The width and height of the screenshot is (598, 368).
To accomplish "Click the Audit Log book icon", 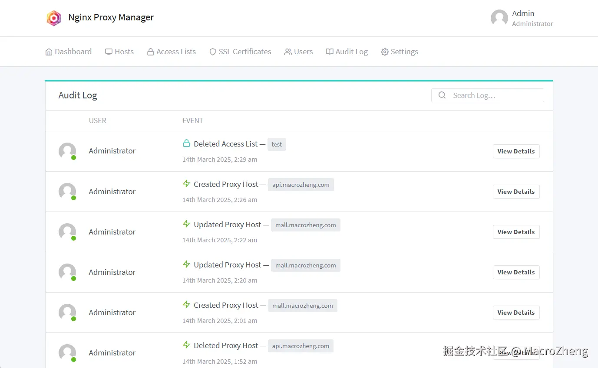I will point(330,52).
